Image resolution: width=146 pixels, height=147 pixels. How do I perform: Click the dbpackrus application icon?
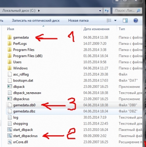pyautogui.click(x=10, y=99)
